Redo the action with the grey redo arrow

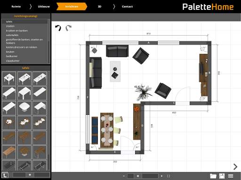click(68, 28)
